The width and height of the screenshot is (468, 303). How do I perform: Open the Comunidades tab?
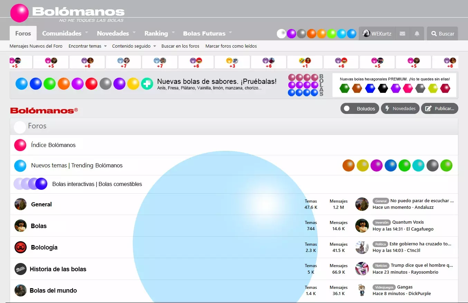pyautogui.click(x=62, y=33)
